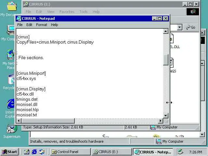Open Edit menu in CIRRUS (E:) window
208x156 pixels.
39,12
